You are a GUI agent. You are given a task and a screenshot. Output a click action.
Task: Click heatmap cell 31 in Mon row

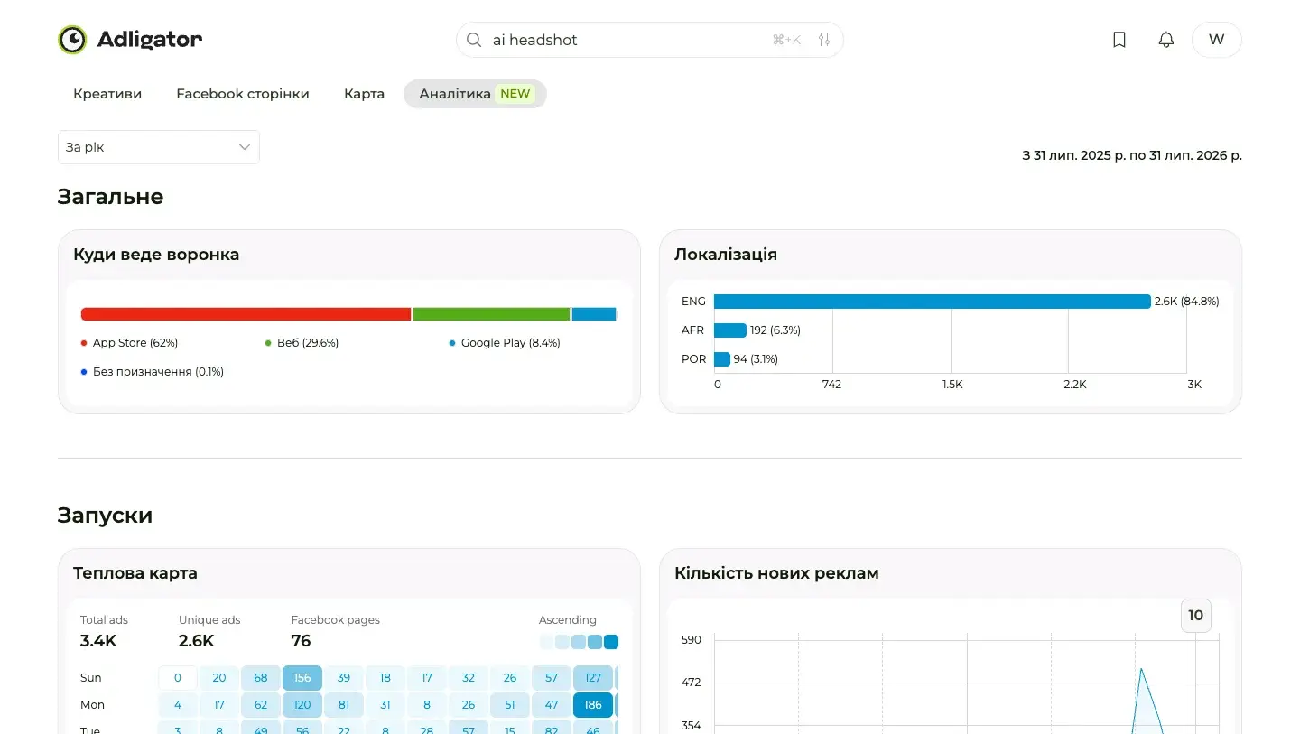pyautogui.click(x=385, y=705)
